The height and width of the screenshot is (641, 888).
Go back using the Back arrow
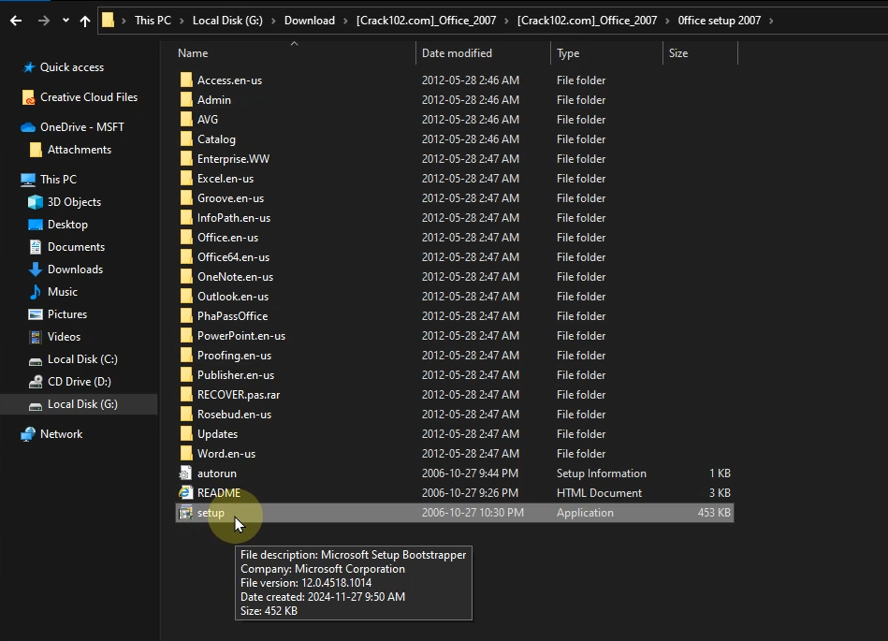(x=16, y=21)
